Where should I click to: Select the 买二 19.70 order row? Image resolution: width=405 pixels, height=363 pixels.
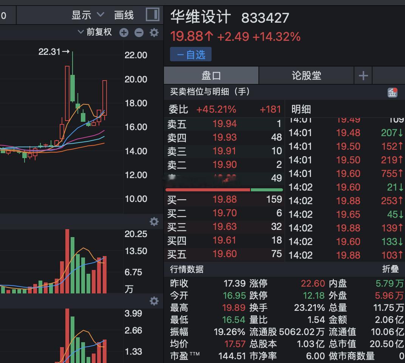pyautogui.click(x=224, y=213)
